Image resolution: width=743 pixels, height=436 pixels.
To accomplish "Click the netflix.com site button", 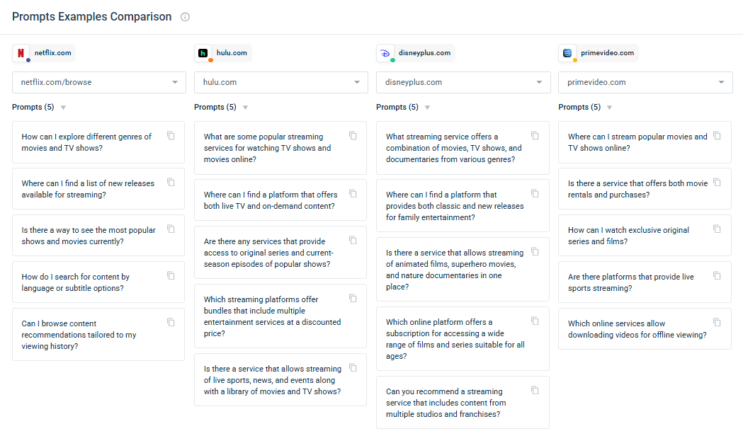I will [43, 52].
